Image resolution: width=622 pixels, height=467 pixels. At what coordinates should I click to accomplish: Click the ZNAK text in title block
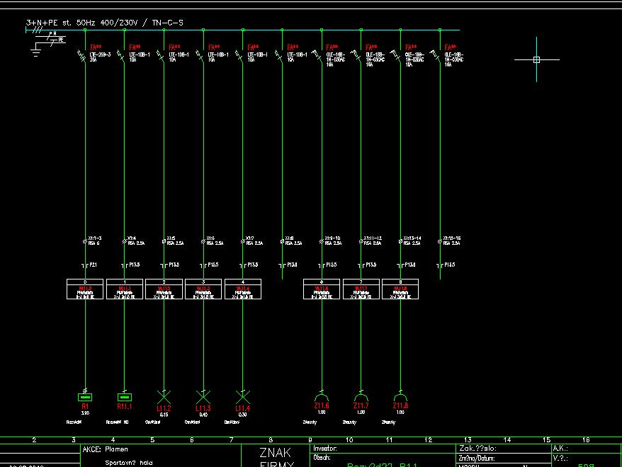coord(276,453)
